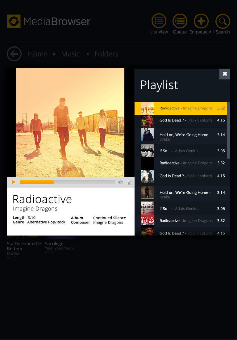Click the Radioactive song title
Viewport: 237px width, 340px height.
[x=42, y=199]
